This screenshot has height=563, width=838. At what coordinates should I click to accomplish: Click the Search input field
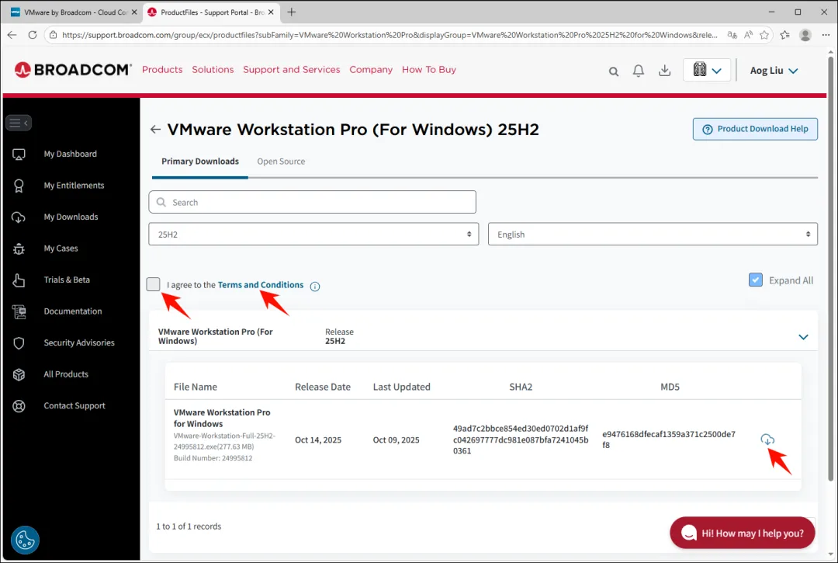[312, 202]
